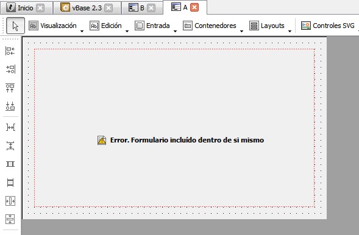This screenshot has height=235, width=359.
Task: Close the B tab
Action: [x=151, y=8]
